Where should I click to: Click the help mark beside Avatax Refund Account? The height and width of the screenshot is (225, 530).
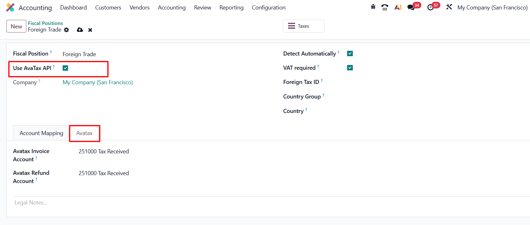click(x=36, y=180)
